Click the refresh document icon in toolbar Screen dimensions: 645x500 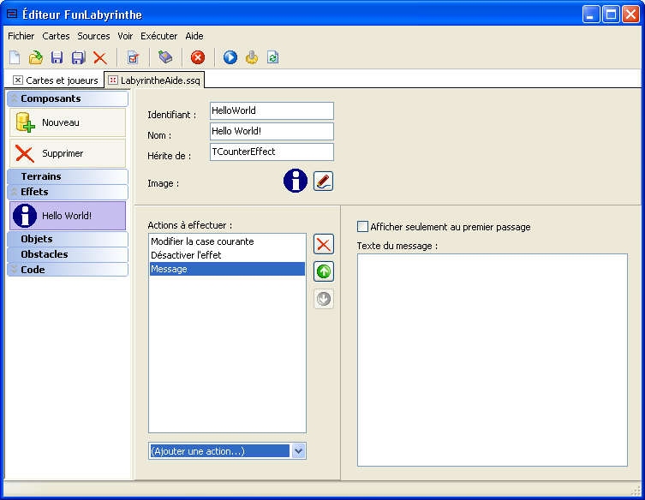272,57
